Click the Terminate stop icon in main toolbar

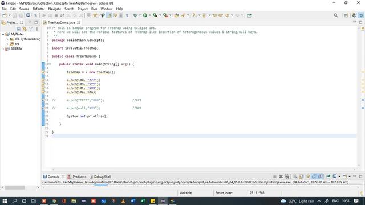click(56, 15)
